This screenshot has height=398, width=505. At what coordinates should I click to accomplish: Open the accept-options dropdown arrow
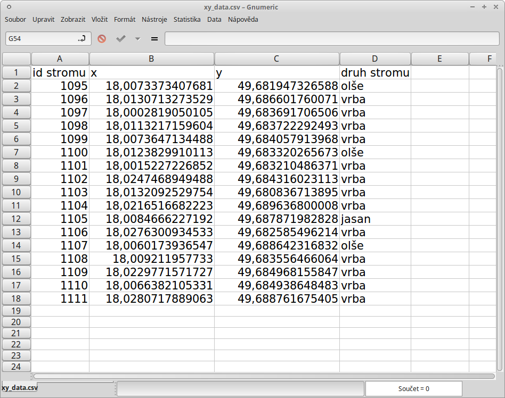pyautogui.click(x=137, y=39)
